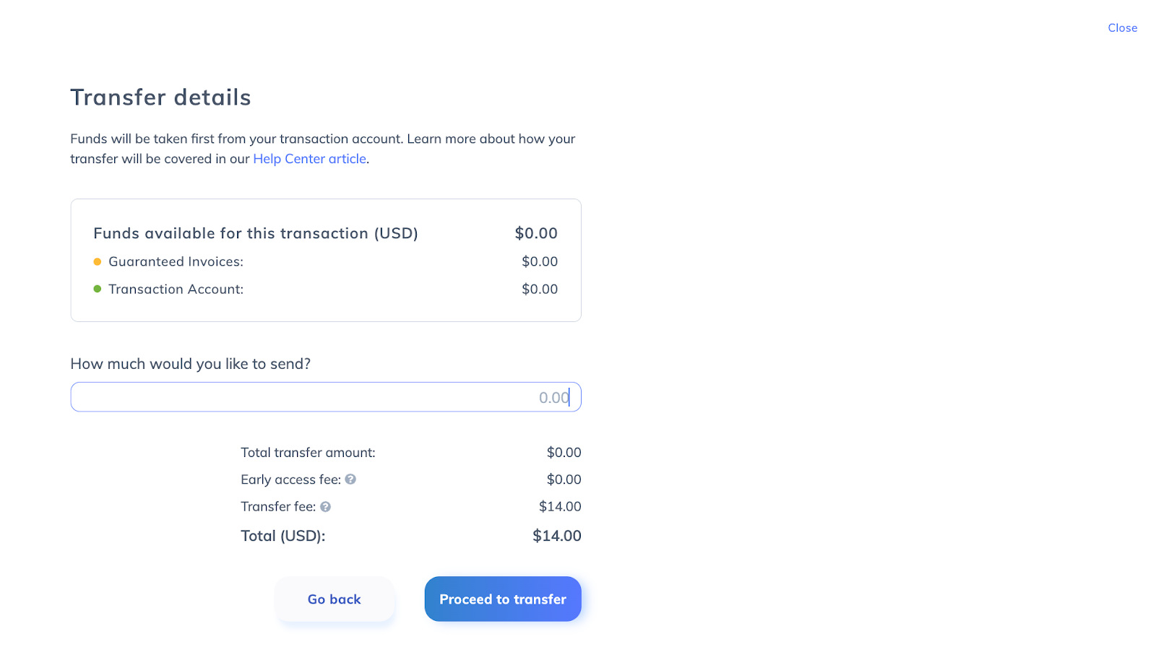Open the Help Center article link
1156x665 pixels.
tap(309, 159)
